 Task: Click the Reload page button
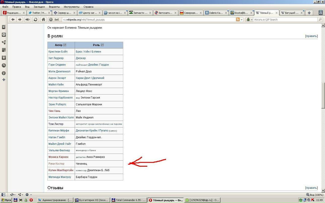[x=36, y=19]
